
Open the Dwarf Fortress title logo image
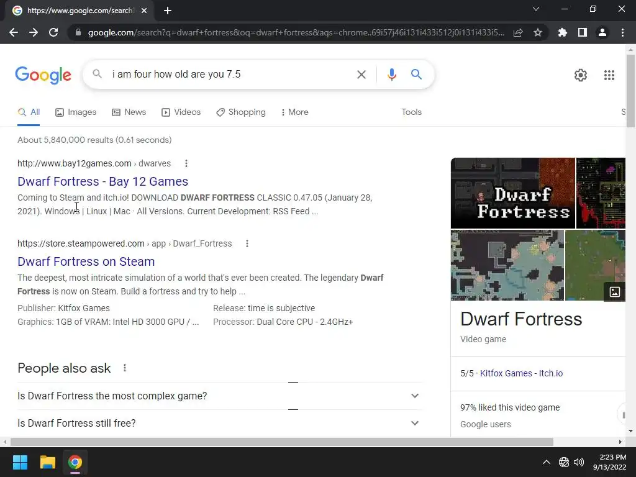(512, 193)
